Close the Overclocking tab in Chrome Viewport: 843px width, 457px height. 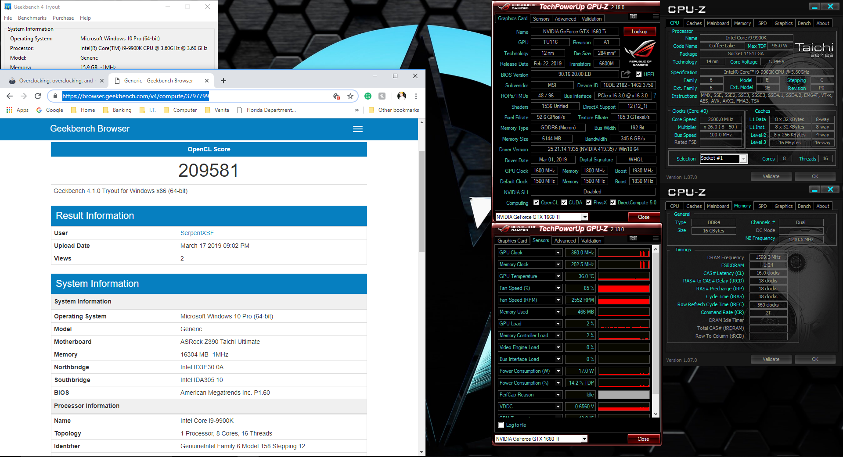coord(102,81)
